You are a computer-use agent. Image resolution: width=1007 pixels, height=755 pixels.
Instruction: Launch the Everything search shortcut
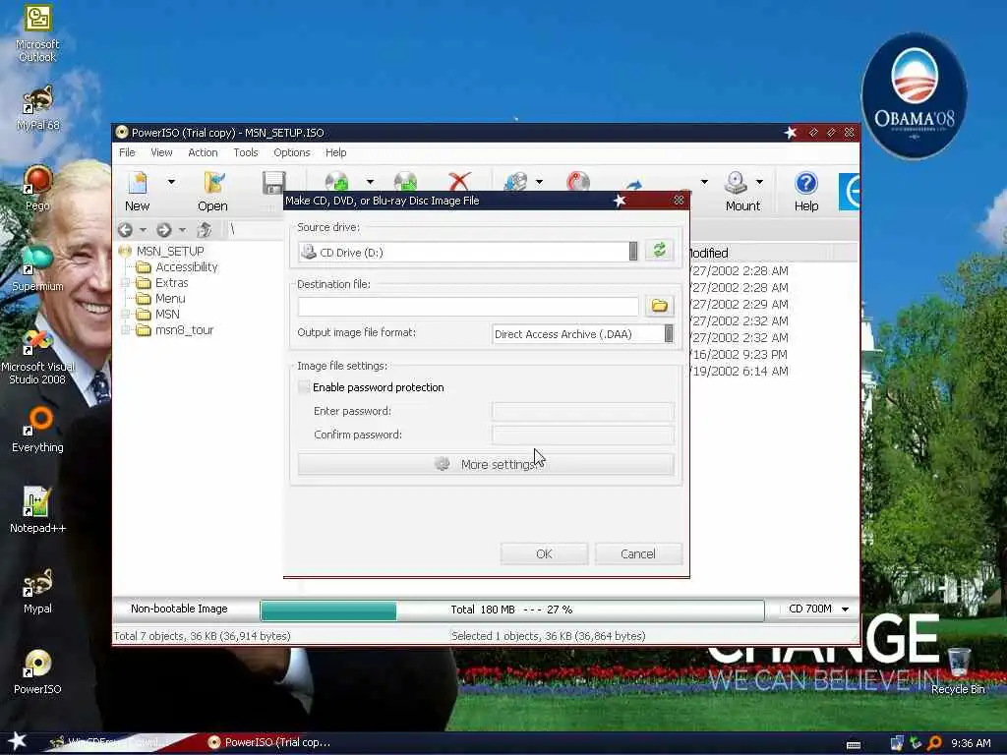tap(37, 430)
